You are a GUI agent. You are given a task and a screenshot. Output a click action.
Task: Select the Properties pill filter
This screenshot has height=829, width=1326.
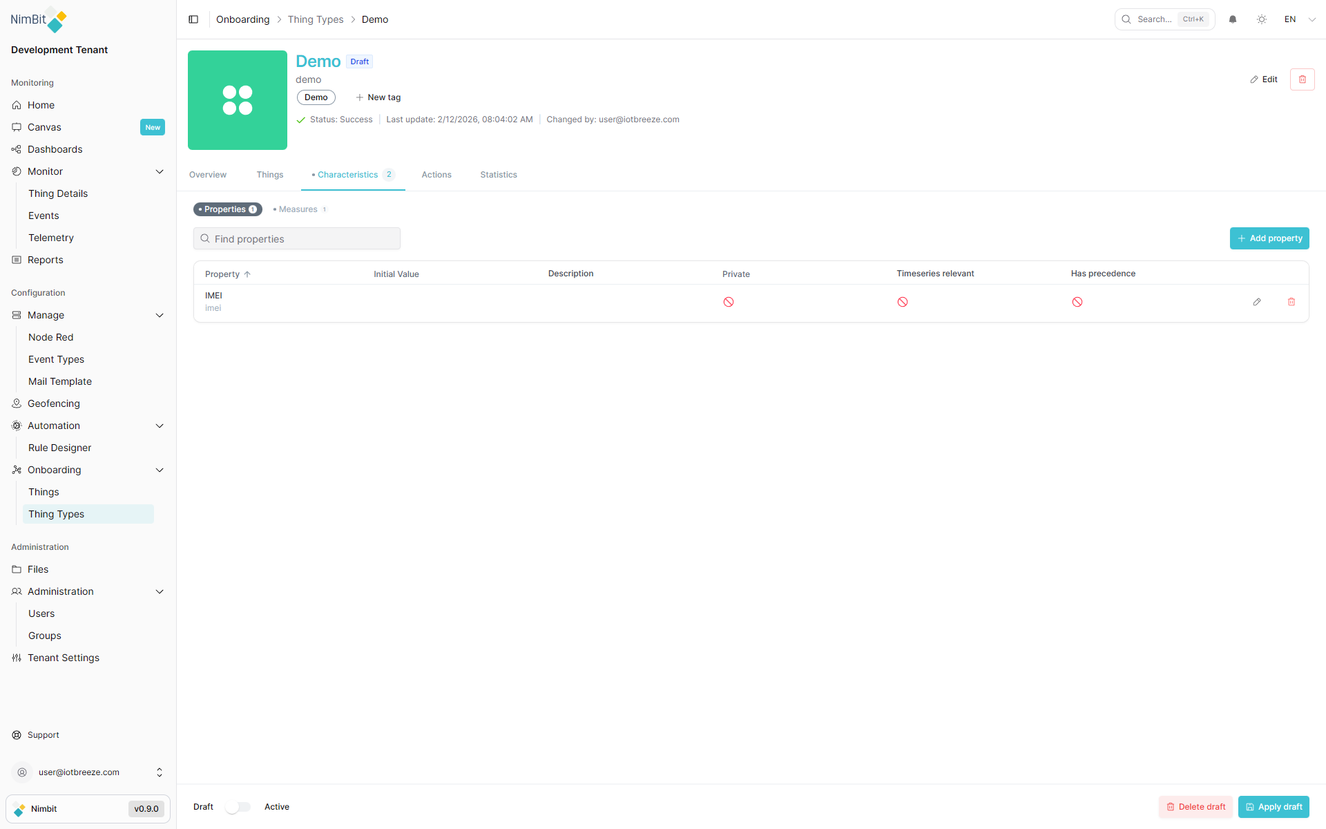point(227,209)
